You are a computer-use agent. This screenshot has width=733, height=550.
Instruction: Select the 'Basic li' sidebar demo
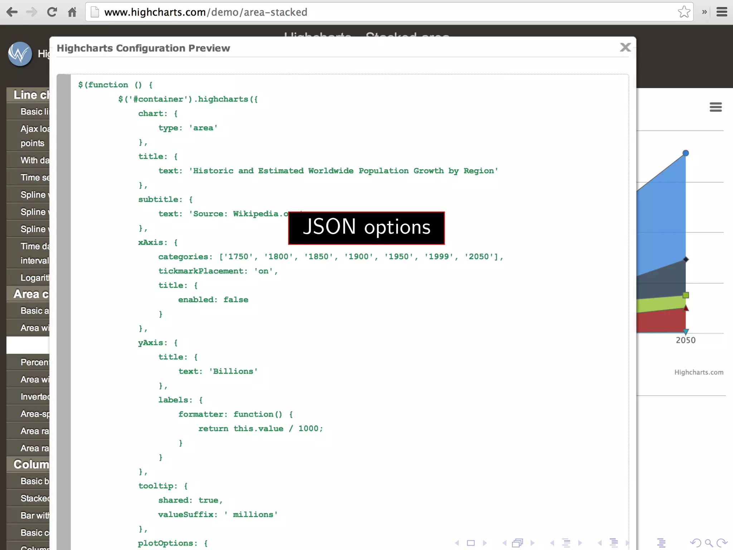pos(28,112)
